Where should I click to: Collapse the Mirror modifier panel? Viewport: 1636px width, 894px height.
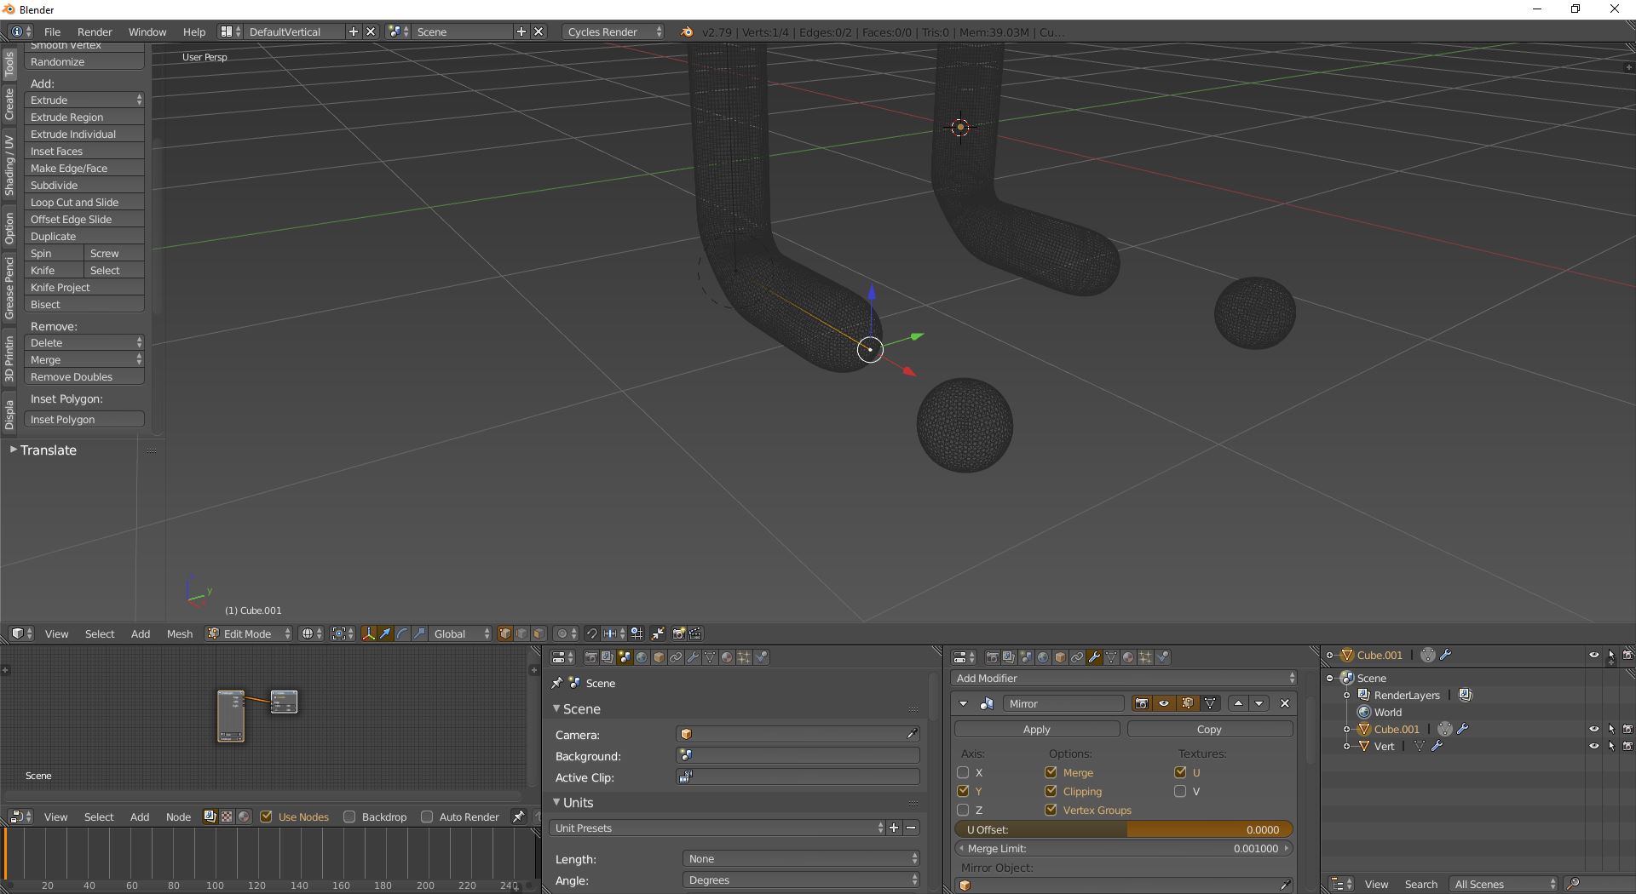pos(964,703)
